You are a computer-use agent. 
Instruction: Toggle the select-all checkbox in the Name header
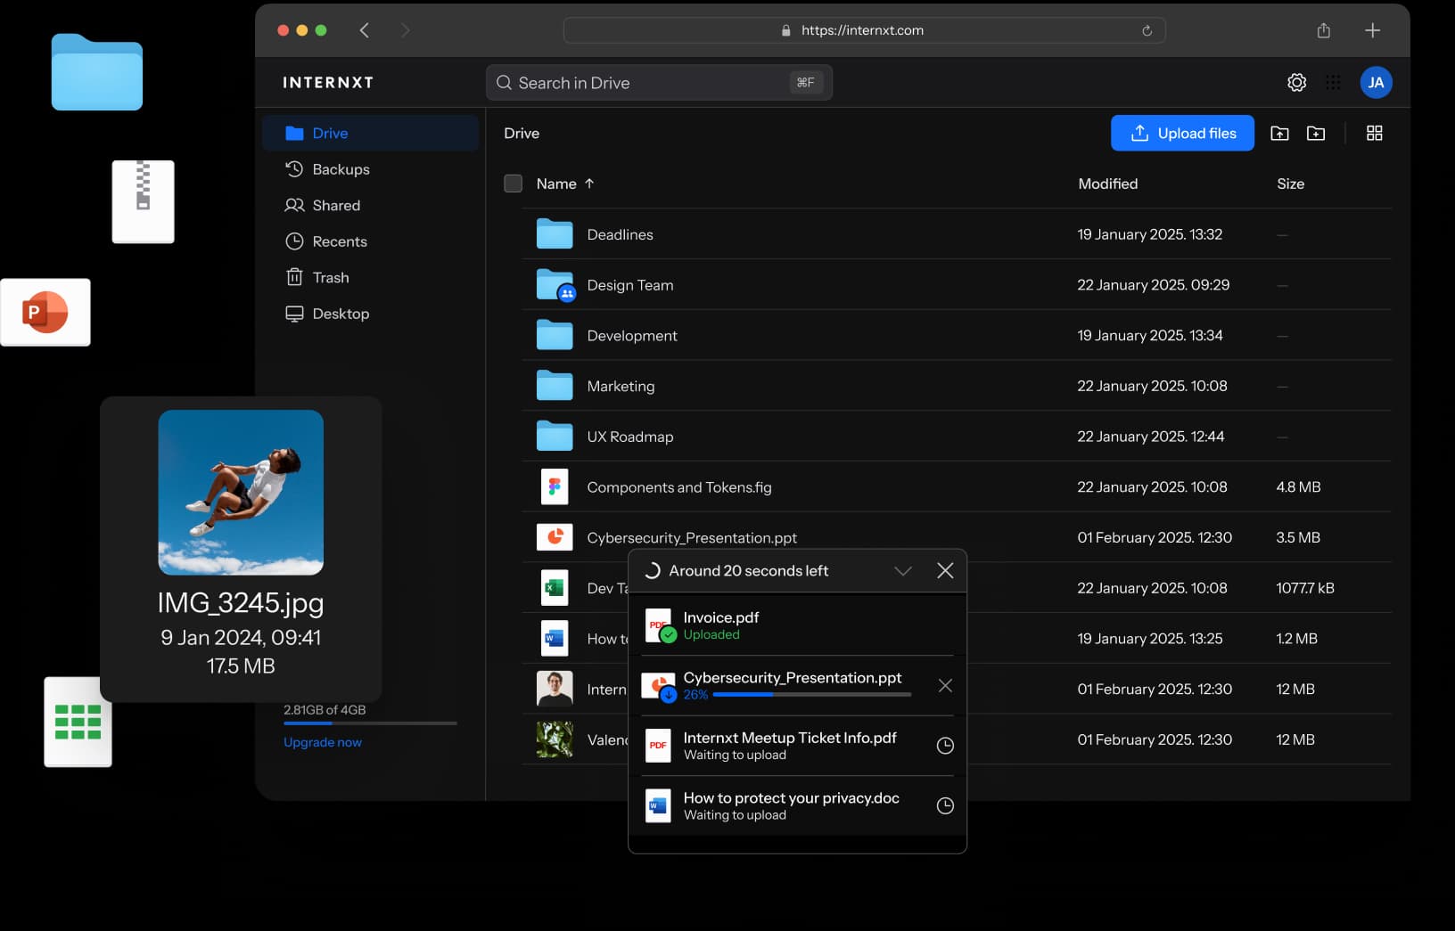click(514, 184)
